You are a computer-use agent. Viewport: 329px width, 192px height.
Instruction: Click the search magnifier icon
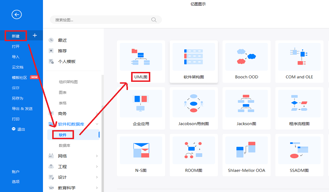click(x=154, y=20)
